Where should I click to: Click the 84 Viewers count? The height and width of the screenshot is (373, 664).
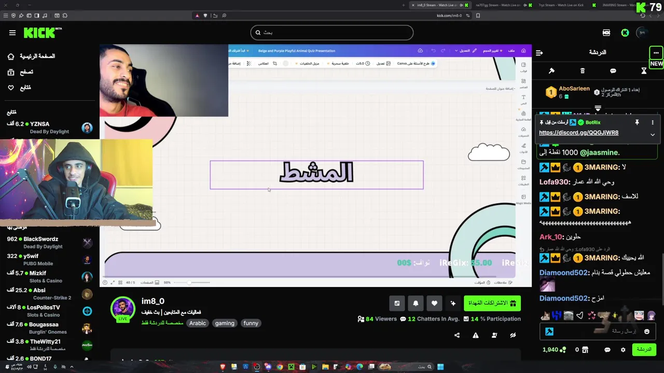pos(377,319)
